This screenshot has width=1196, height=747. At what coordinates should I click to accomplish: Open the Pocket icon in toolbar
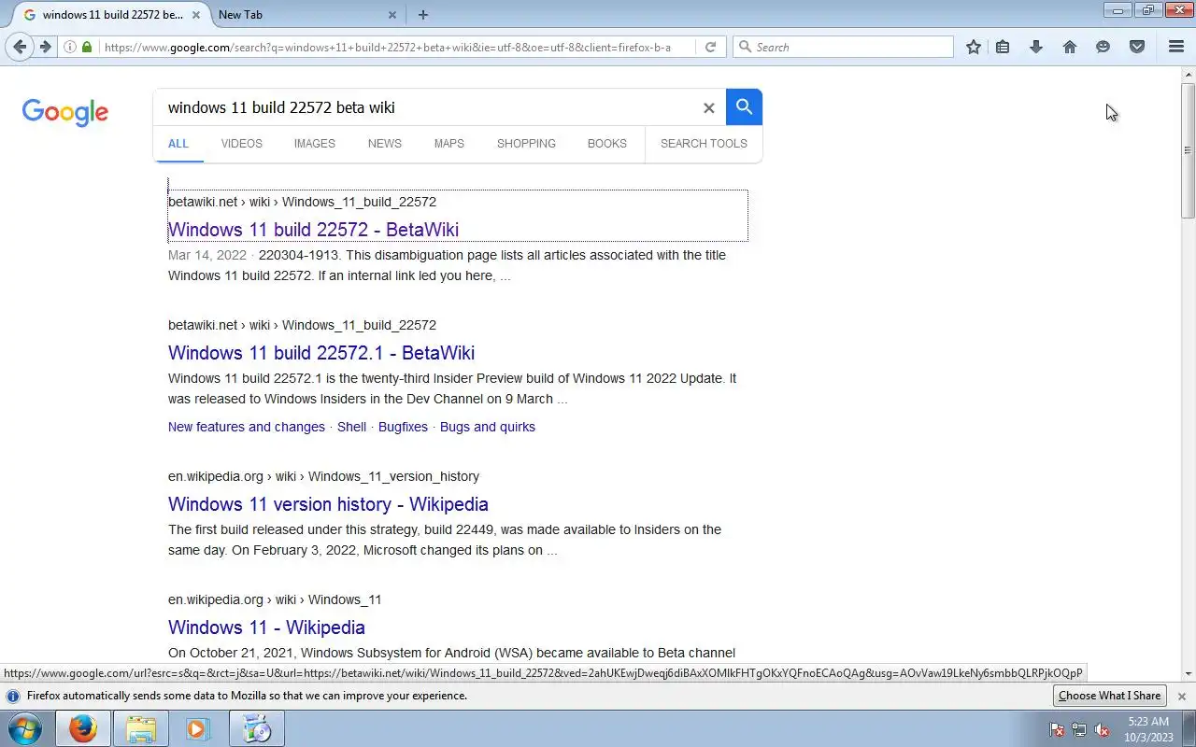1137,47
